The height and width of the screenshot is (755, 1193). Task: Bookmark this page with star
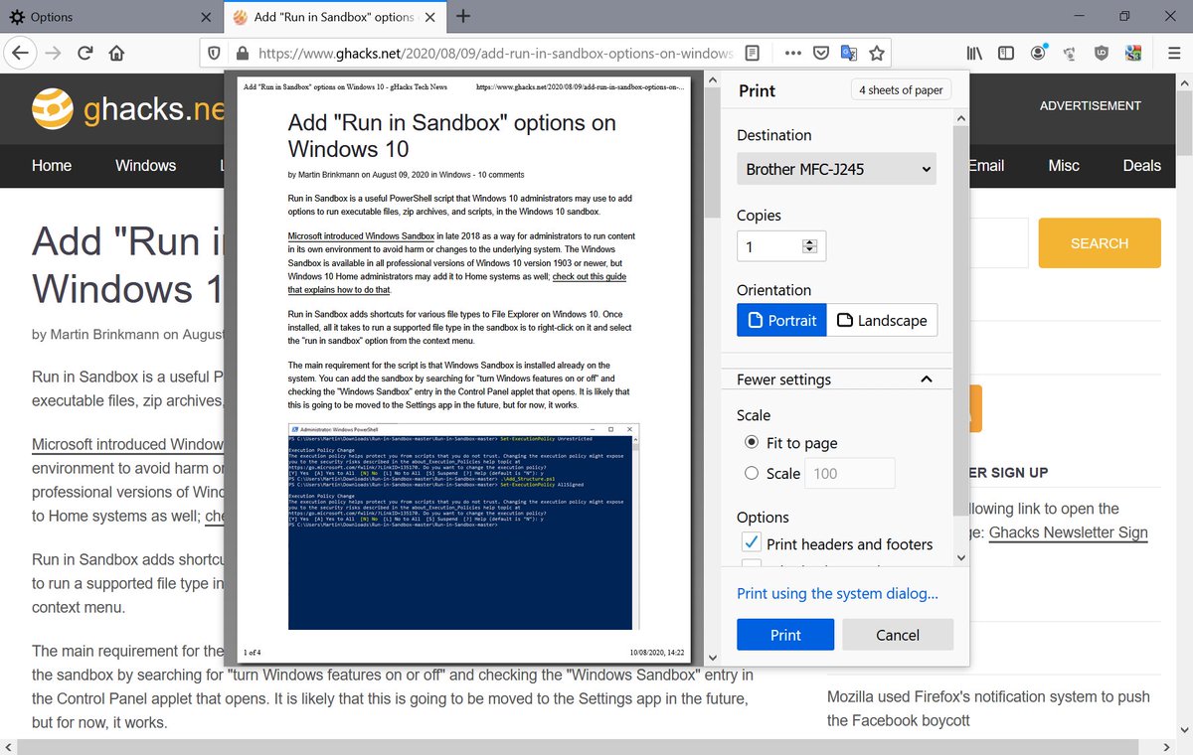(877, 53)
